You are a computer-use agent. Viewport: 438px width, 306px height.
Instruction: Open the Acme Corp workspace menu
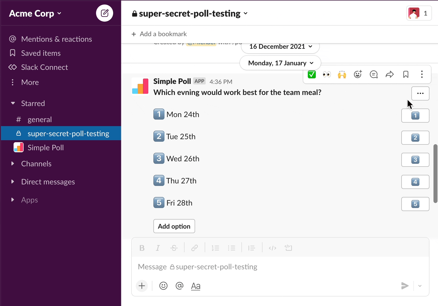(x=35, y=13)
